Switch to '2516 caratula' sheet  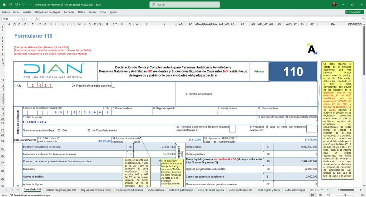156,190
